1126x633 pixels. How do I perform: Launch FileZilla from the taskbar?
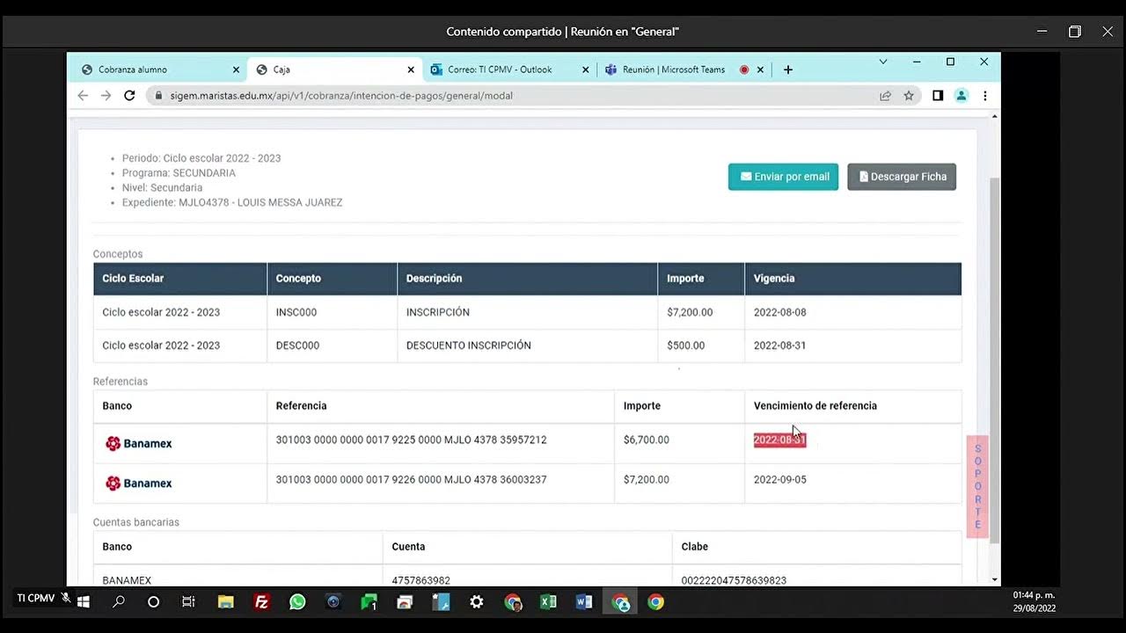tap(261, 602)
